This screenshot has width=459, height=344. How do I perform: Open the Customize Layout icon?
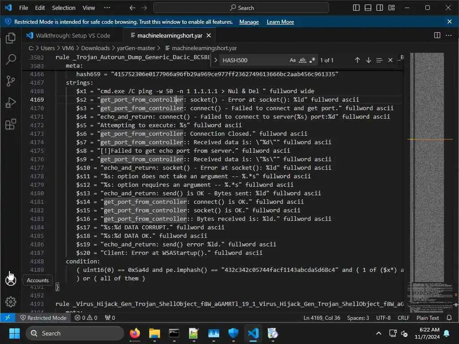[391, 8]
